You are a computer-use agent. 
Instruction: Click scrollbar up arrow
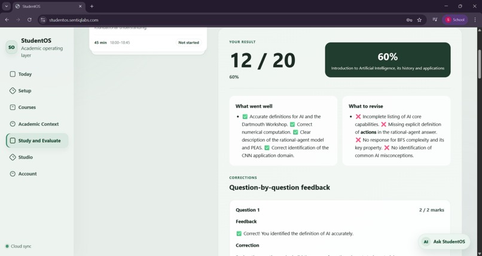[479, 30]
